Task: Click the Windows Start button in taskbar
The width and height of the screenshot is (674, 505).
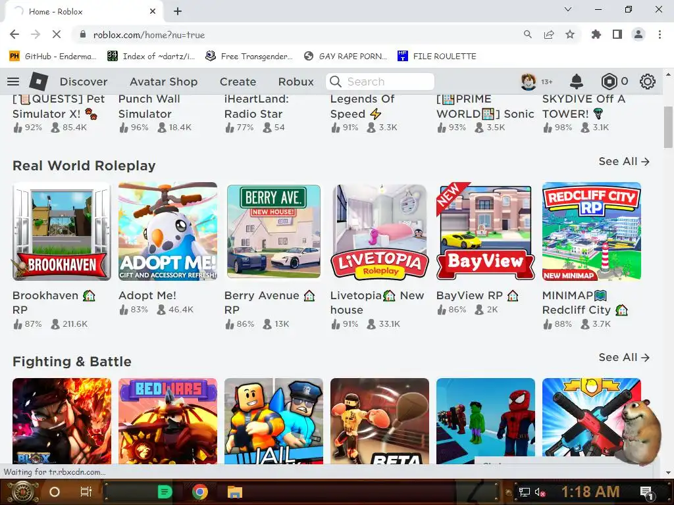Action: pos(22,492)
